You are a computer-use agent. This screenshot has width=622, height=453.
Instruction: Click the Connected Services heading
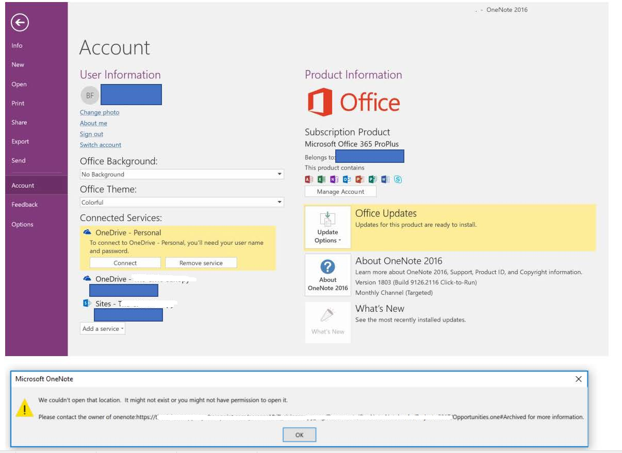click(x=121, y=217)
